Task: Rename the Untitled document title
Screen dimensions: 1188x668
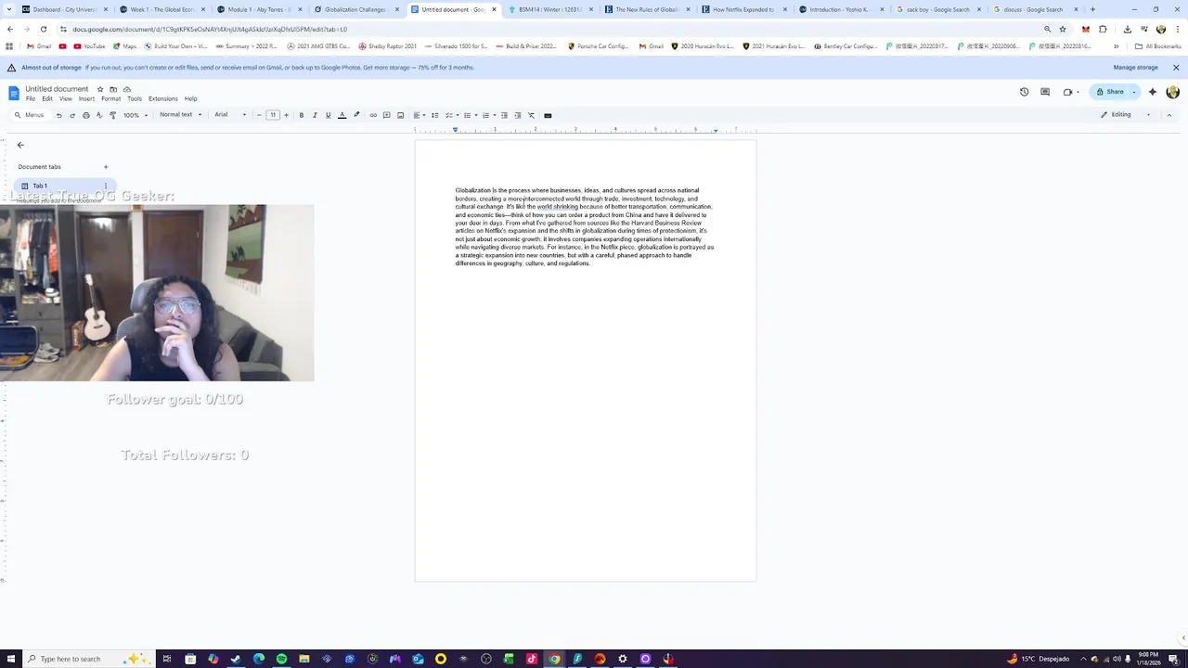Action: click(x=57, y=89)
